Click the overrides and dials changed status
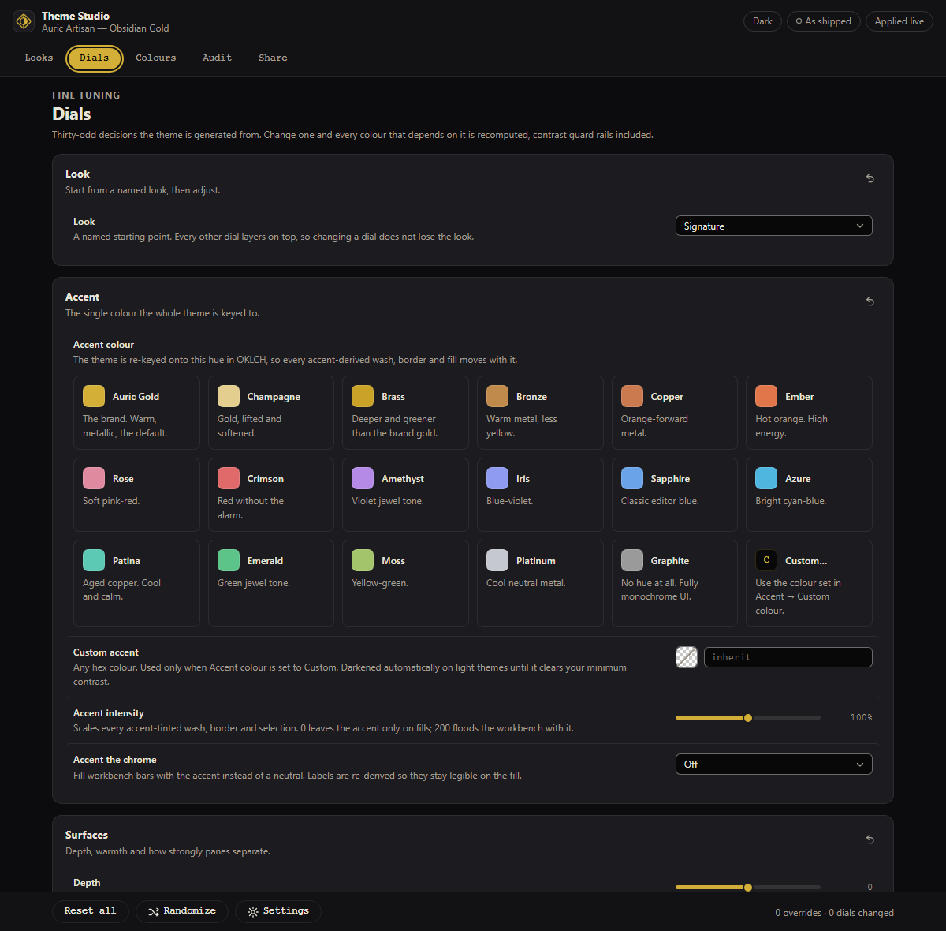The width and height of the screenshot is (946, 931). (834, 913)
